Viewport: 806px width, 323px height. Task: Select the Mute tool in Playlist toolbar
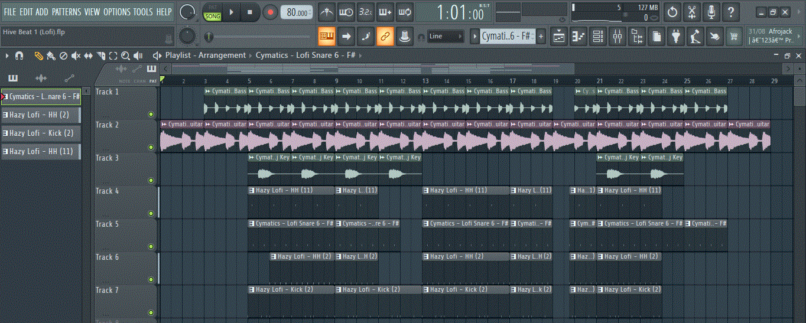76,56
